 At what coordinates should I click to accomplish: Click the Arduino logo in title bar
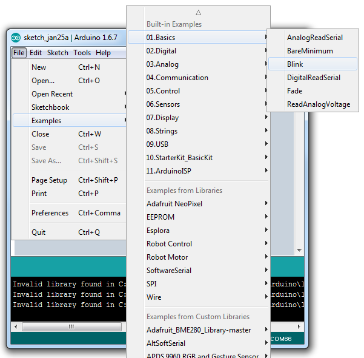[x=16, y=38]
